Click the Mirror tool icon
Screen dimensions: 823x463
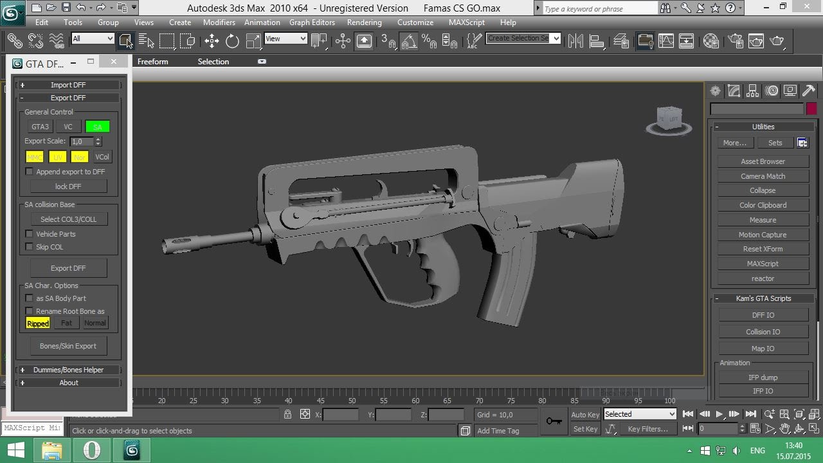[x=575, y=41]
